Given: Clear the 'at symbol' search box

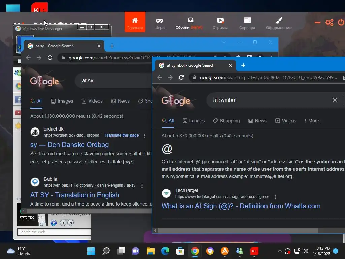Looking at the screenshot, I should pos(335,100).
